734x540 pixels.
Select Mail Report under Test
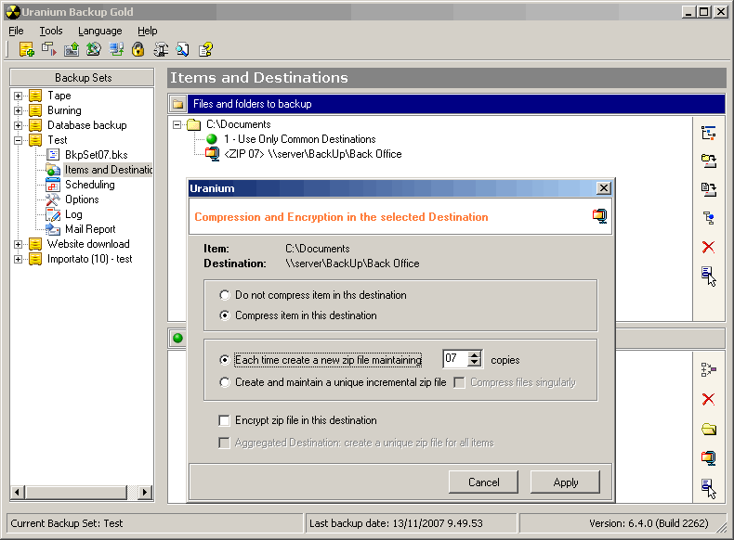[90, 229]
